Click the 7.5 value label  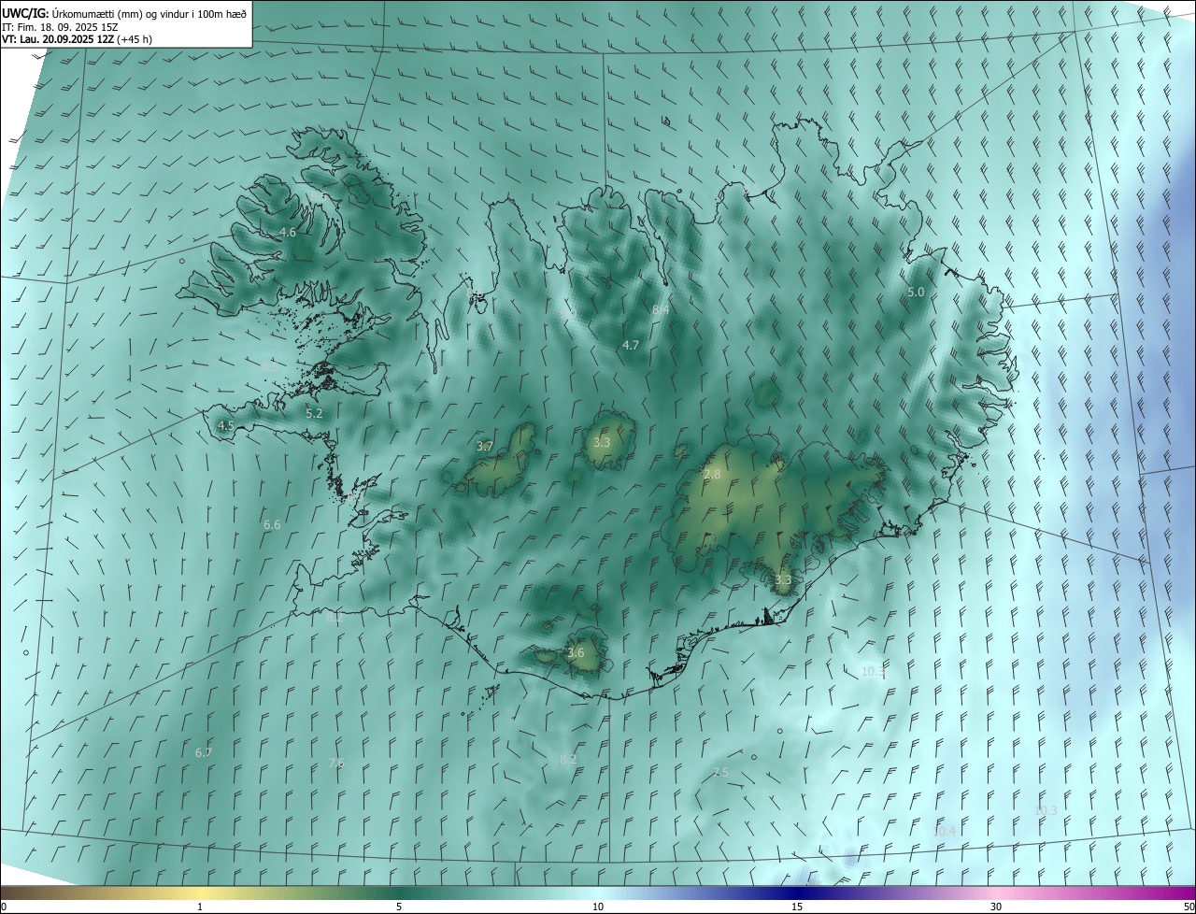(x=720, y=772)
